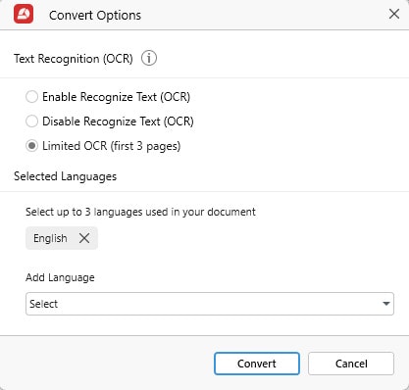Select Enable Recognize Text radio button
The height and width of the screenshot is (390, 409).
pyautogui.click(x=31, y=97)
